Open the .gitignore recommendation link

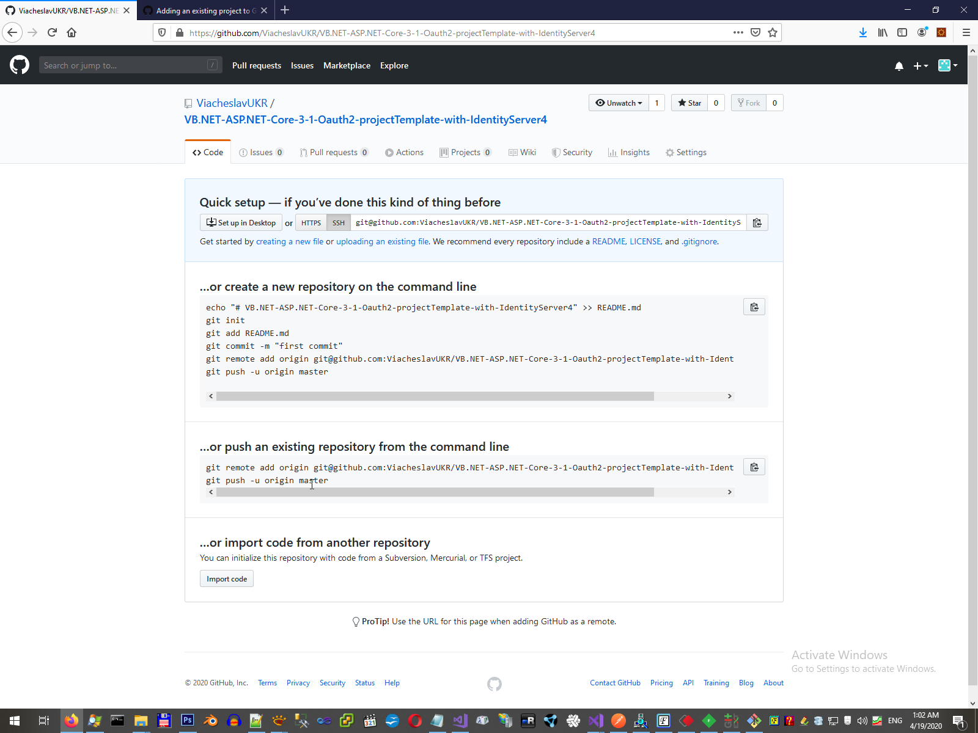(x=699, y=241)
